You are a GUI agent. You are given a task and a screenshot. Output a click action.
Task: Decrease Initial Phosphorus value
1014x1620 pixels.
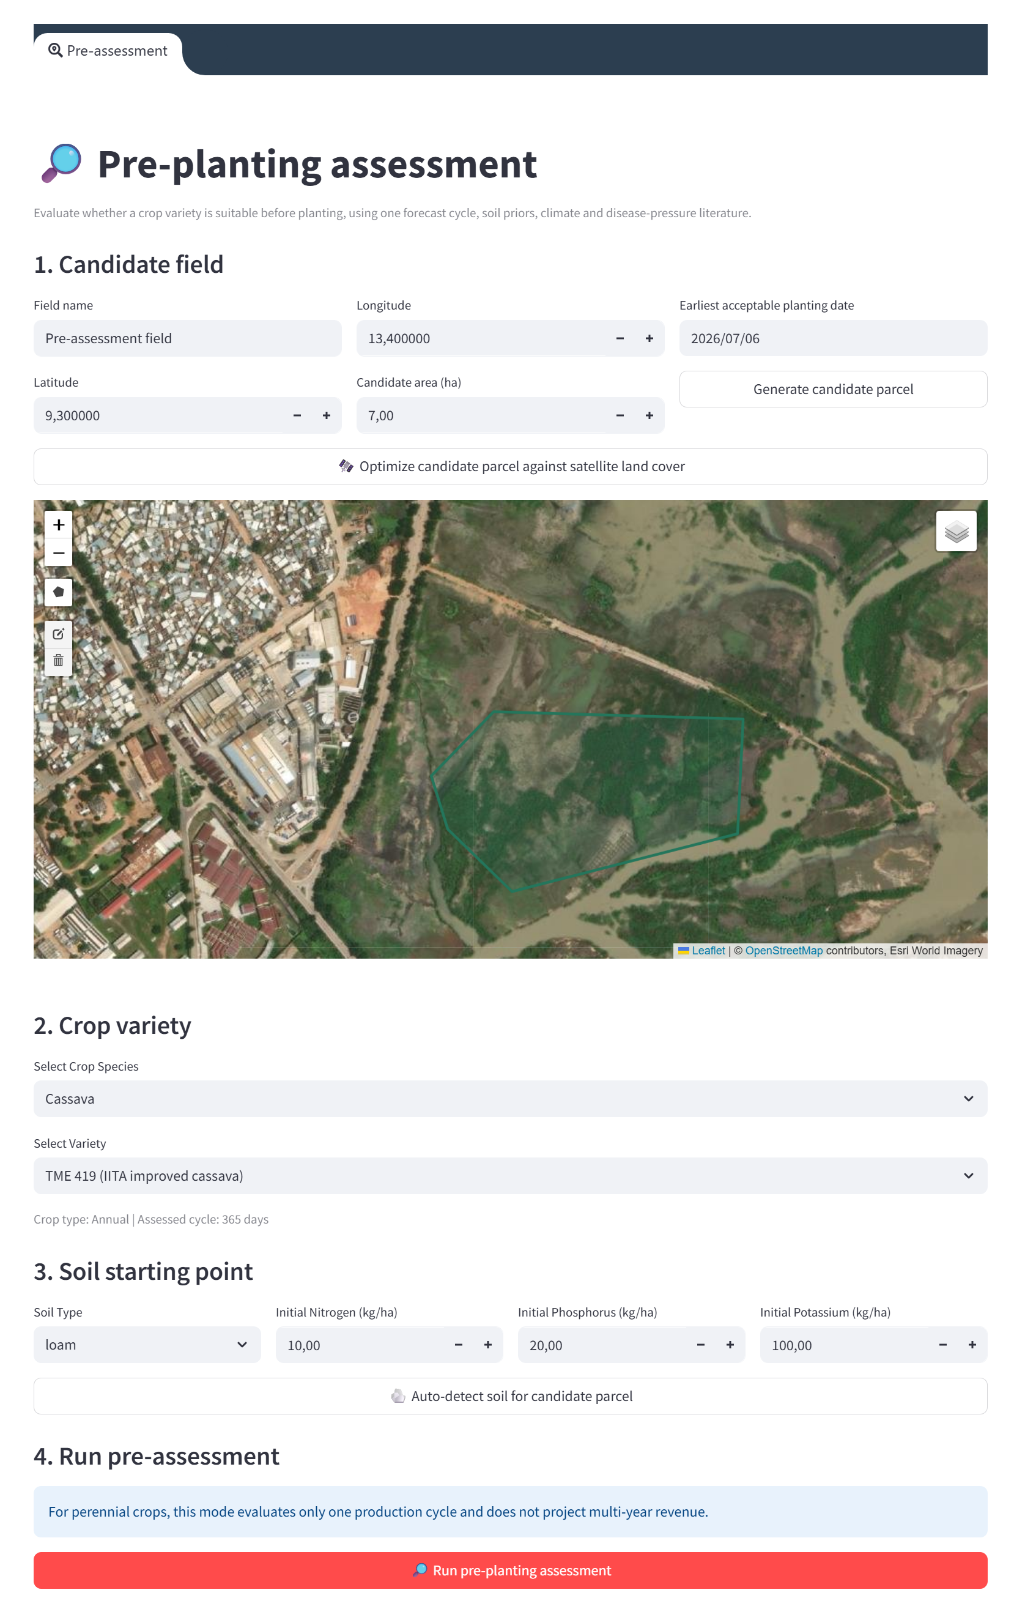(x=701, y=1345)
